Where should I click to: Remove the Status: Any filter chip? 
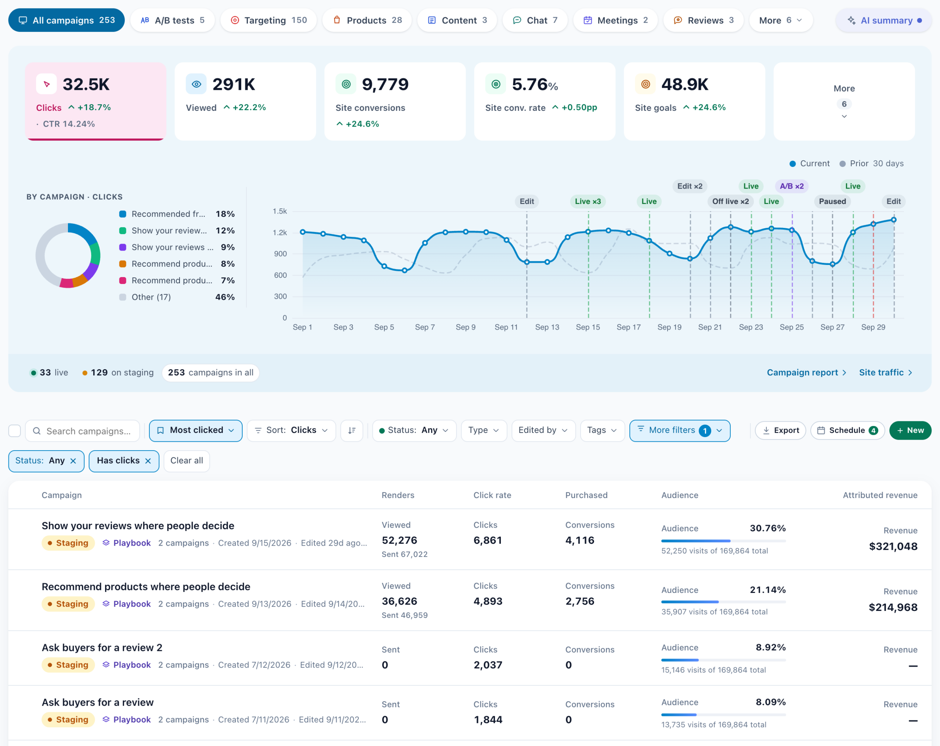coord(73,461)
